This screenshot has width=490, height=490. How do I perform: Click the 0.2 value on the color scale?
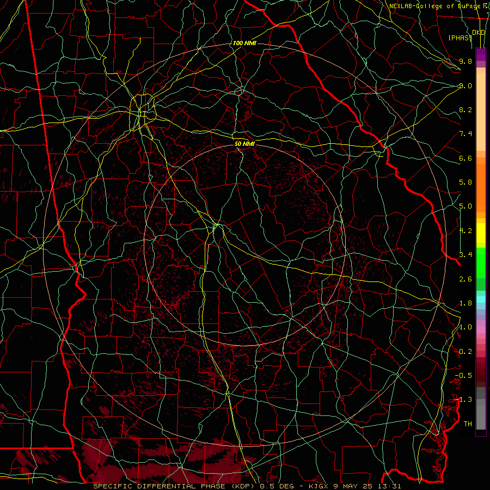465,352
